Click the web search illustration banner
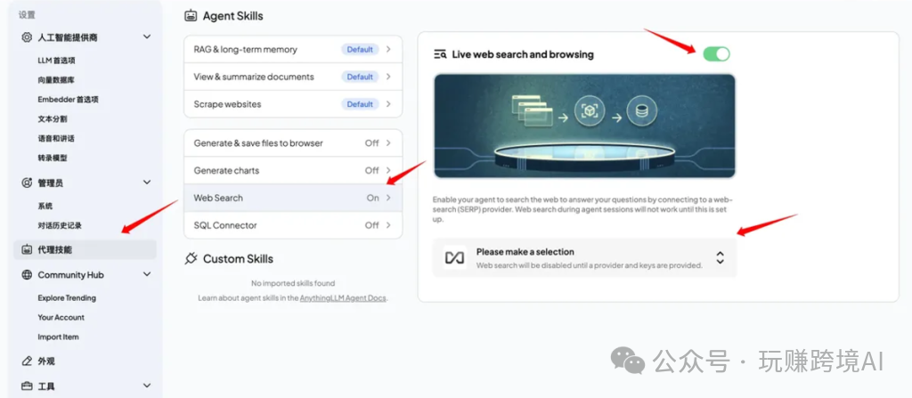This screenshot has width=912, height=398. (584, 126)
